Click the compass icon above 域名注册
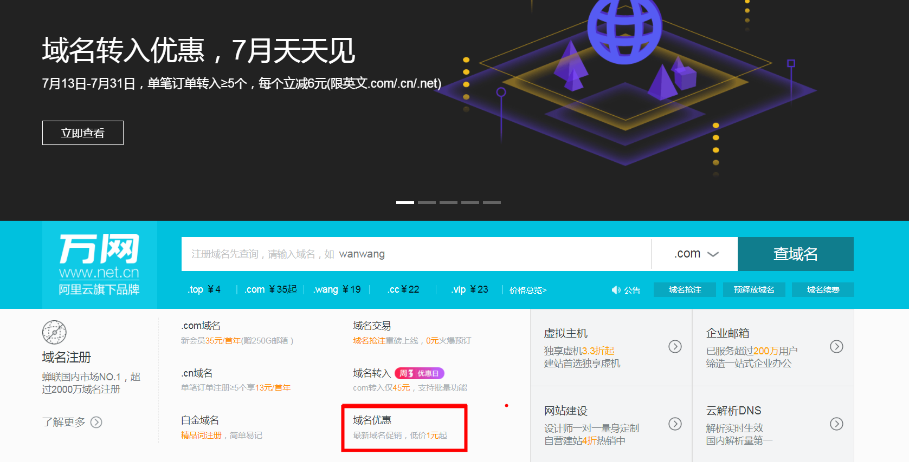 coord(54,332)
